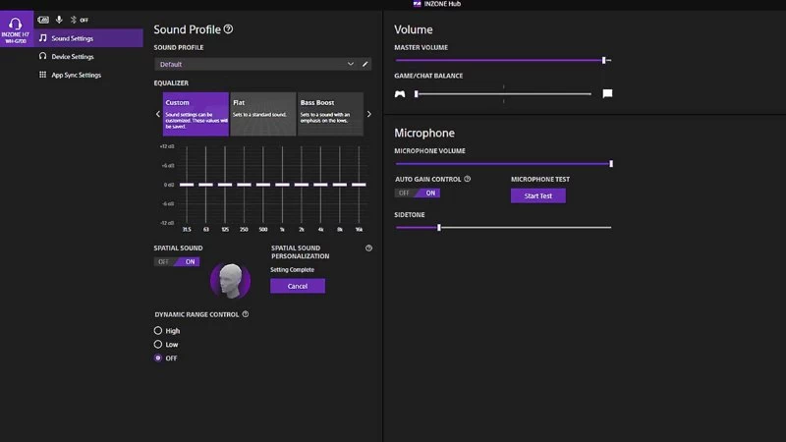Open Auto Gain Control help icon
The width and height of the screenshot is (786, 442).
pyautogui.click(x=468, y=179)
